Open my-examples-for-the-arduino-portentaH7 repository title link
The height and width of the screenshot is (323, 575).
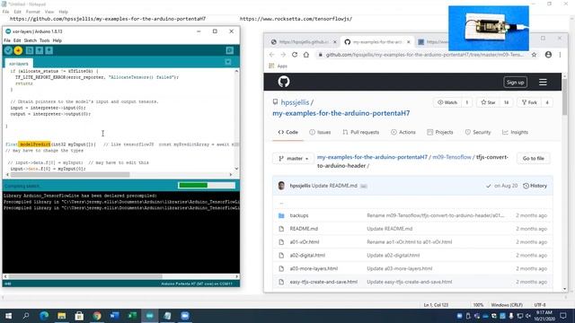(341, 113)
